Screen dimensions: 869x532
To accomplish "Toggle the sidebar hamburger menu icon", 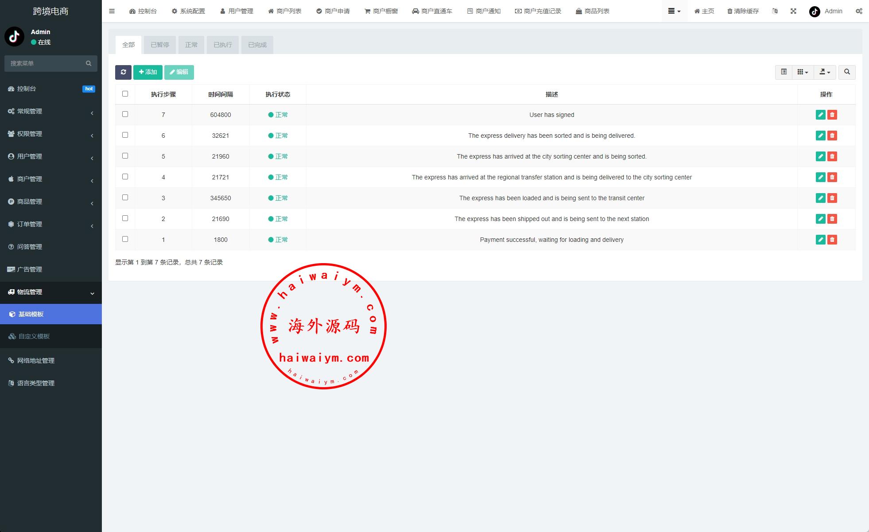I will pos(112,11).
